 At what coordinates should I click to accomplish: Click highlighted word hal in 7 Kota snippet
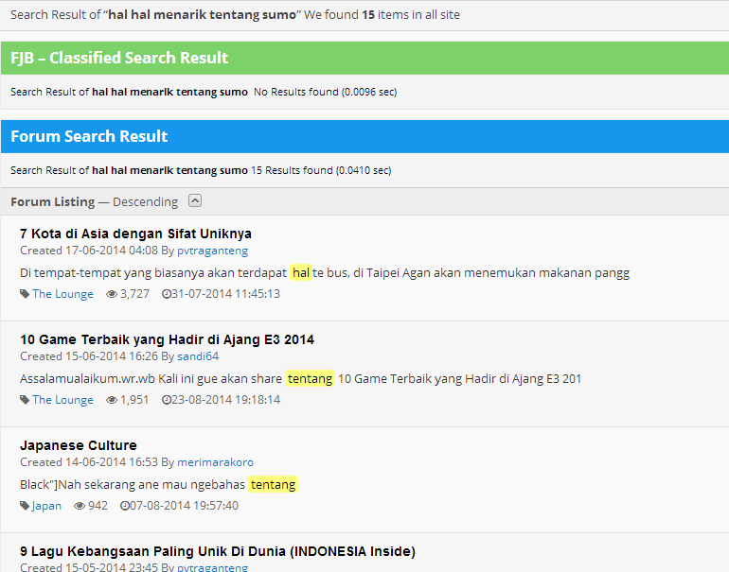point(301,272)
